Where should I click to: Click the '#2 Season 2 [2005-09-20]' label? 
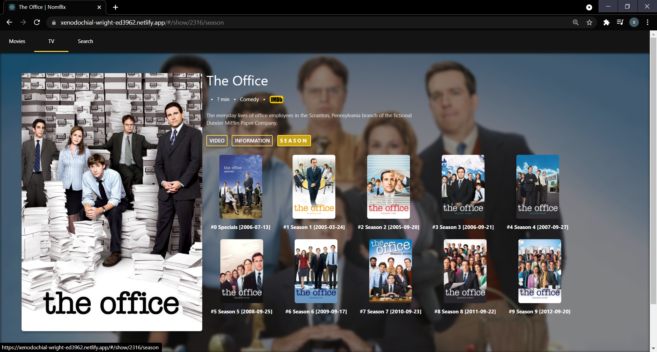(388, 227)
